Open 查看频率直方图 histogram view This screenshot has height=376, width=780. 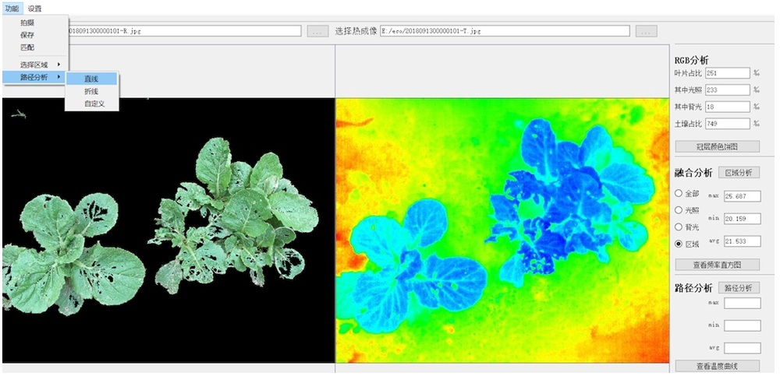click(x=717, y=265)
